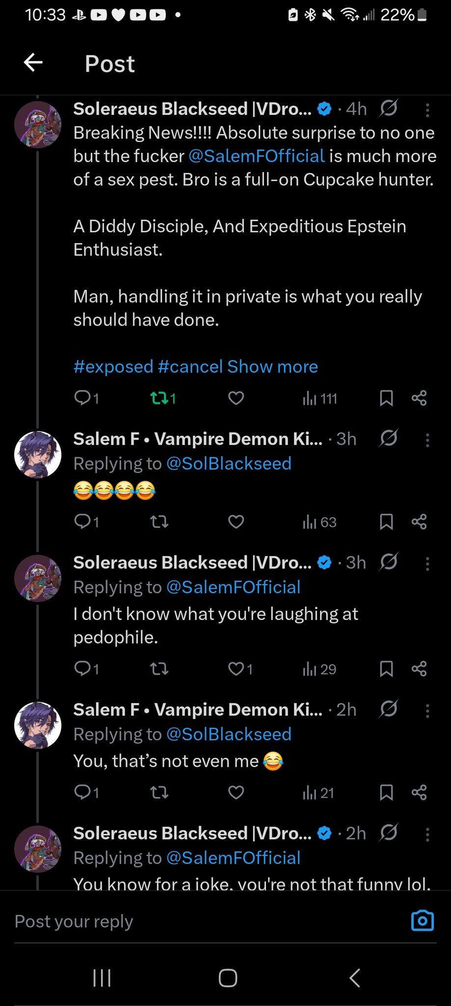Tap the Post your reply field
The height and width of the screenshot is (1006, 451).
point(196,922)
